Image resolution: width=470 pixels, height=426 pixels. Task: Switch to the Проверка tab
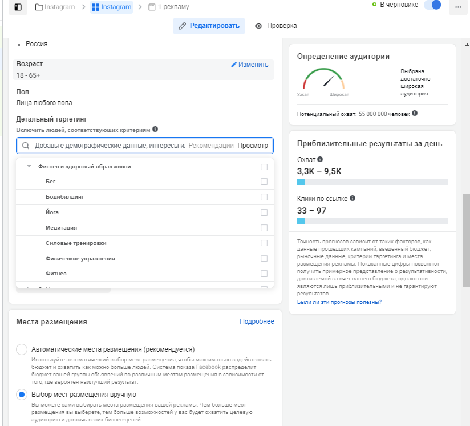(x=276, y=26)
